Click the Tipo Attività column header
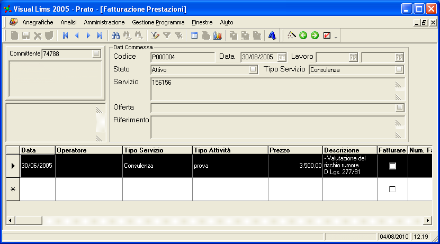 [230, 150]
